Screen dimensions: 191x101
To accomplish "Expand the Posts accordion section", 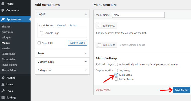I will click(x=86, y=53).
